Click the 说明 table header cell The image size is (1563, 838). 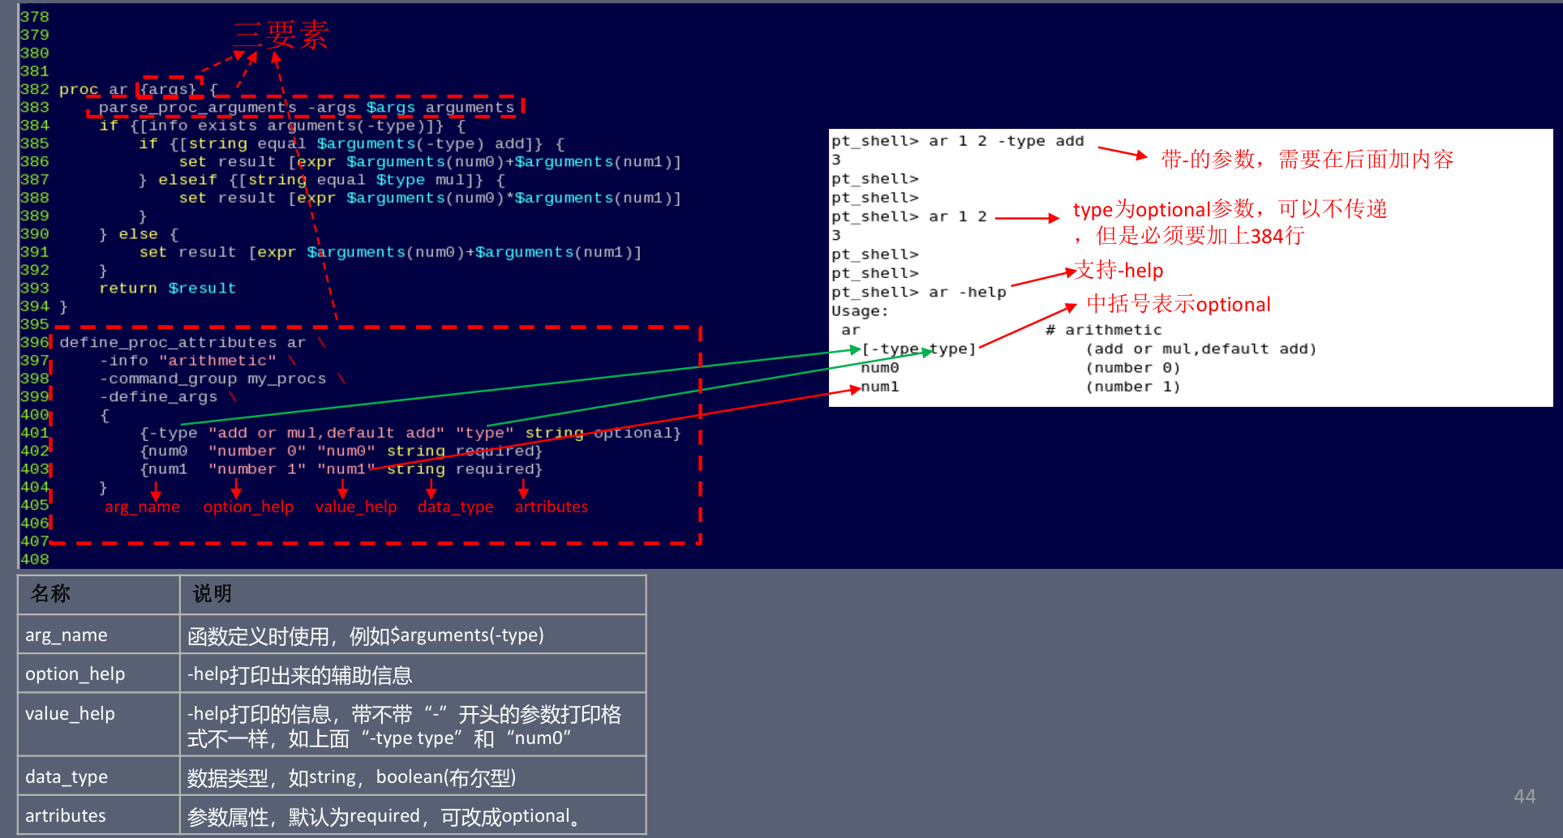click(x=213, y=594)
